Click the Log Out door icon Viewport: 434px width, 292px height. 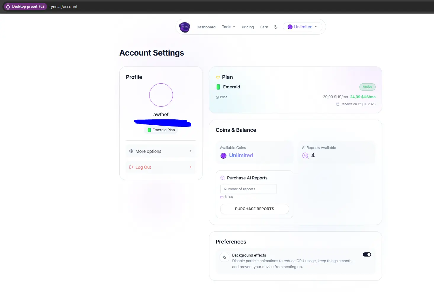pyautogui.click(x=131, y=167)
